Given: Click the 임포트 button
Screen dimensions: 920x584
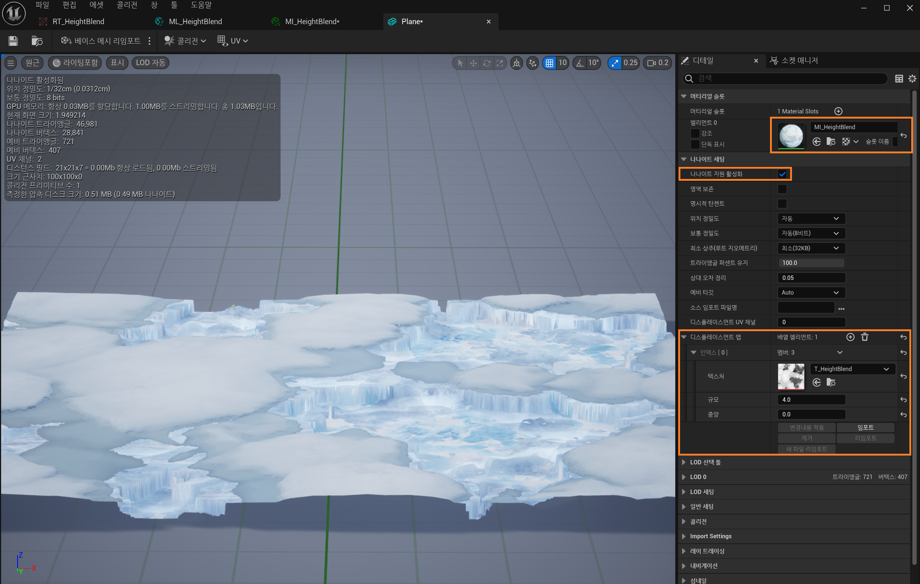Looking at the screenshot, I should click(x=865, y=427).
